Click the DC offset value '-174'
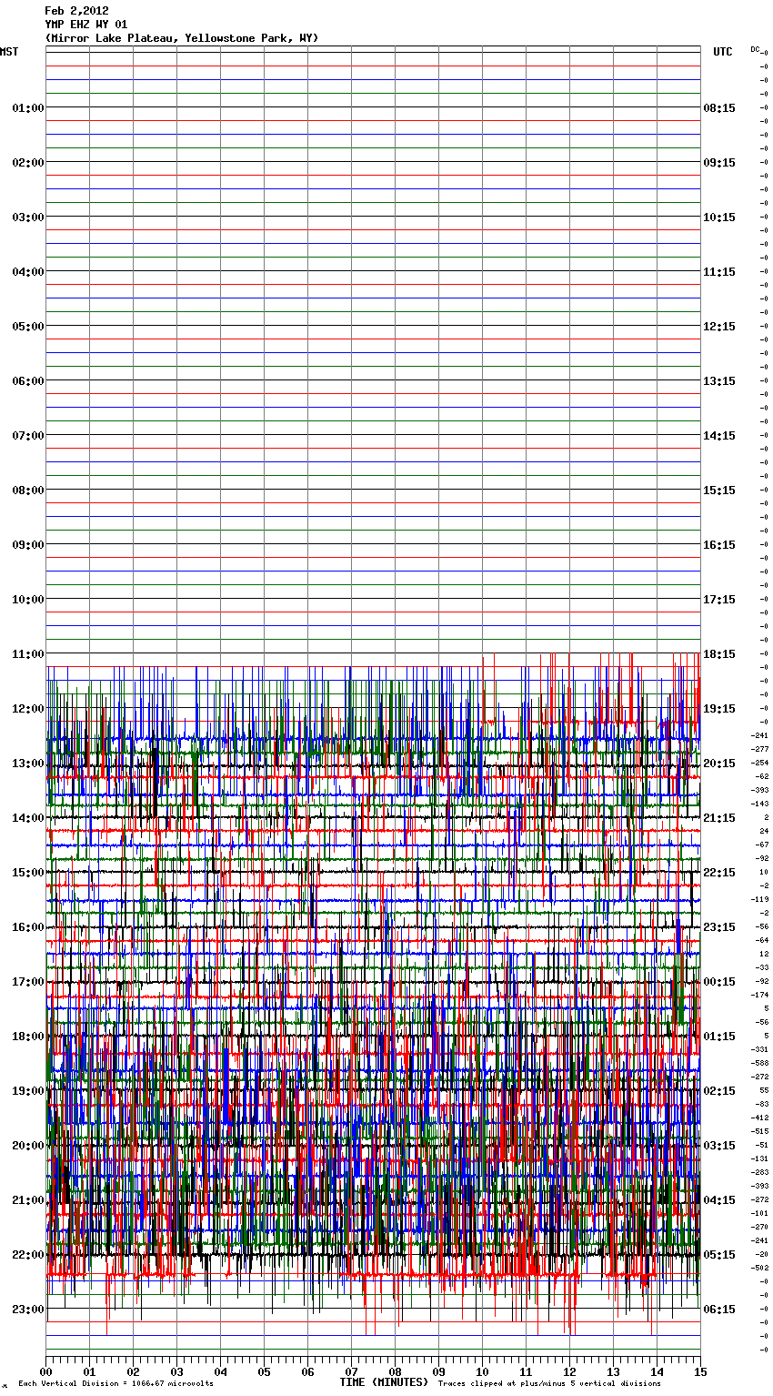 [x=760, y=995]
